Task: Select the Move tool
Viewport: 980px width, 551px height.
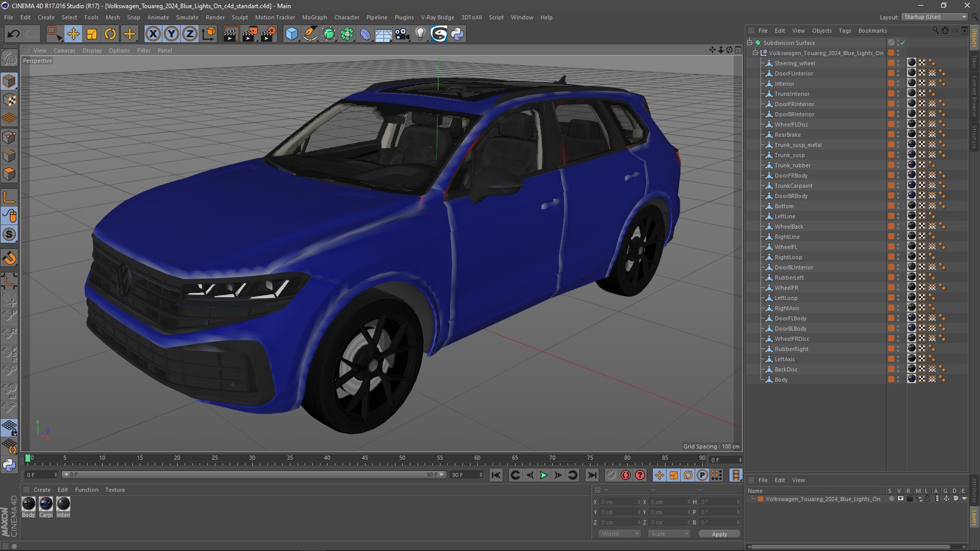Action: 73,34
